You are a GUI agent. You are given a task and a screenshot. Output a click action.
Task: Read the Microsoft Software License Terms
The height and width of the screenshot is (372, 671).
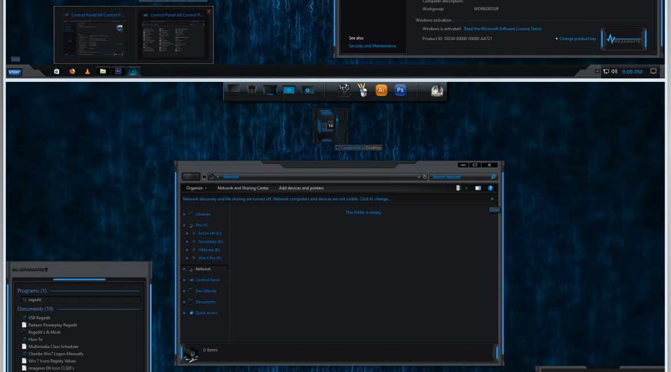pos(502,29)
